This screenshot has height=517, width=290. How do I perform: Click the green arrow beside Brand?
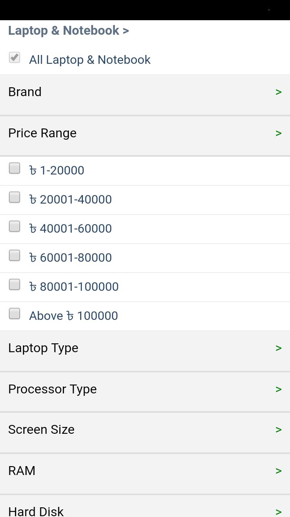(278, 92)
